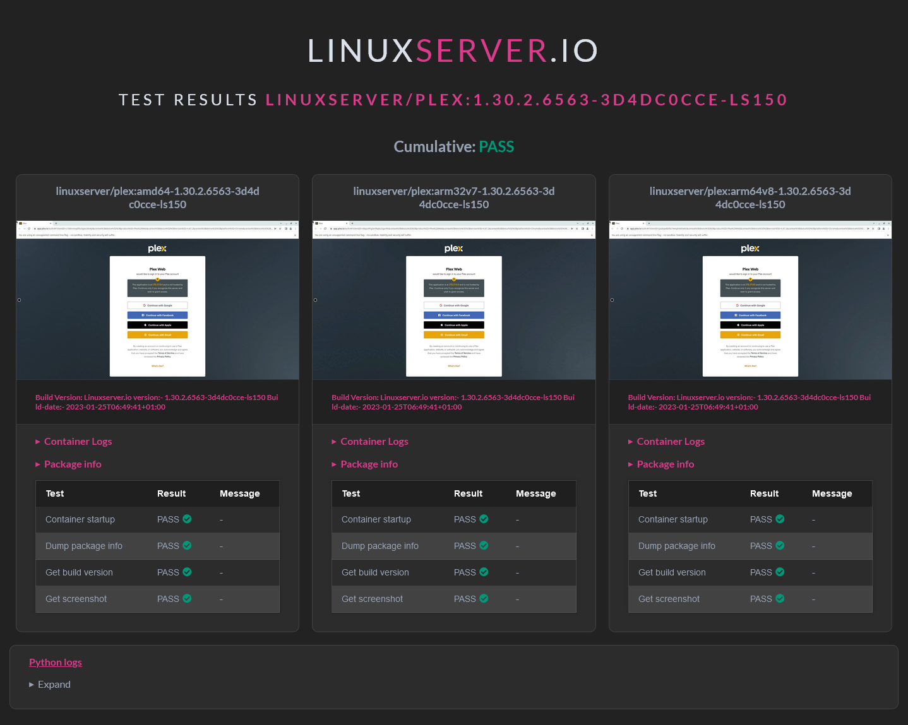Expand Package info in the amd64 card
This screenshot has width=908, height=725.
[68, 464]
